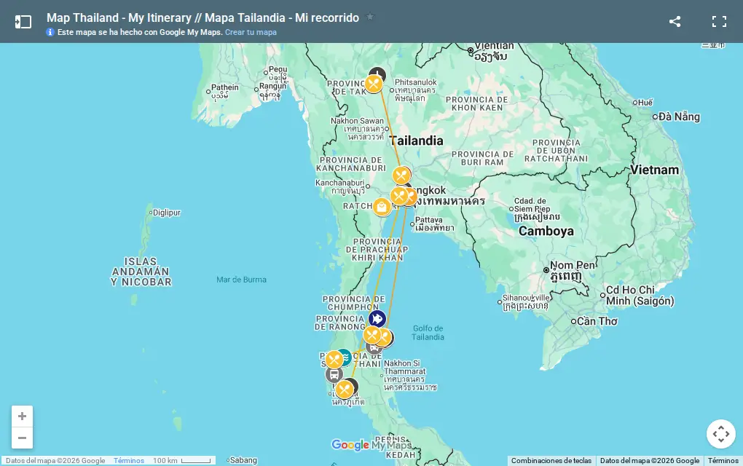Click the 'Mar de Burma' sea label
The width and height of the screenshot is (743, 466).
[x=241, y=280]
